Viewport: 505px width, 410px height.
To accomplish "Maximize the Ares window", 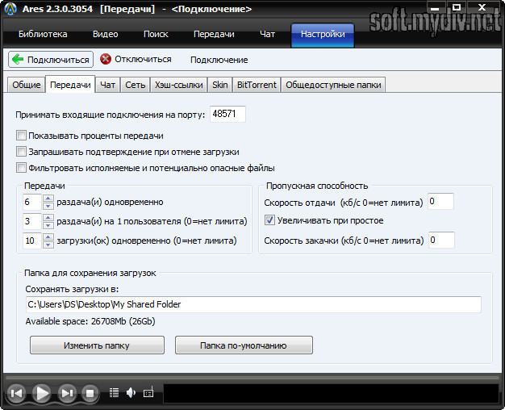I will point(457,8).
